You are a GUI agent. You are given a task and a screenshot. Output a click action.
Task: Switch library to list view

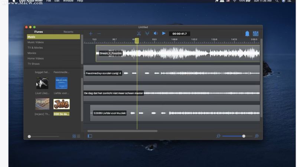(x=79, y=136)
